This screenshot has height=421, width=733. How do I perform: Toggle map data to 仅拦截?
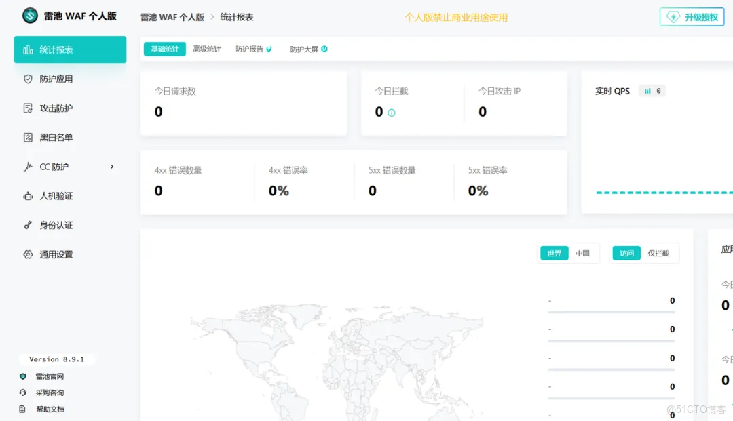[x=658, y=254]
